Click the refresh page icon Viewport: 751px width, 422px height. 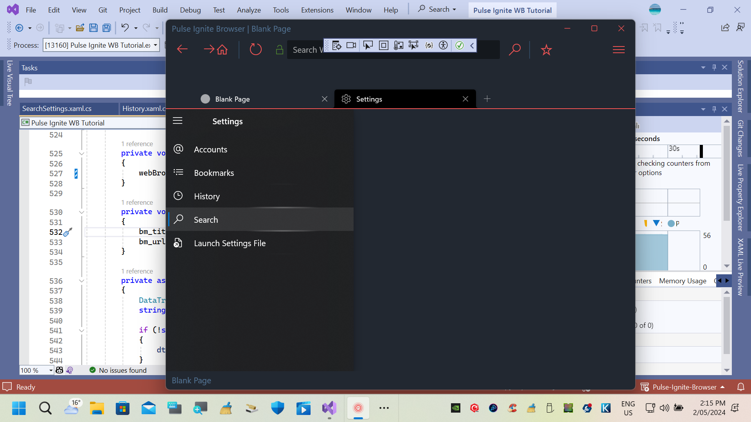255,50
